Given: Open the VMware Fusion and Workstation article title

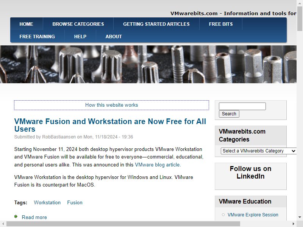Looking at the screenshot, I should (110, 125).
